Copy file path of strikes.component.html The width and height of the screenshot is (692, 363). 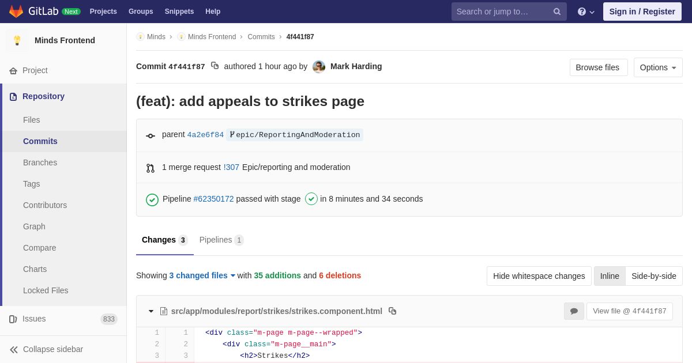coord(392,311)
